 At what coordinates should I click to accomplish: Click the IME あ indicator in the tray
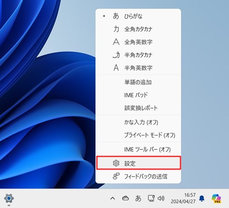coord(138,198)
